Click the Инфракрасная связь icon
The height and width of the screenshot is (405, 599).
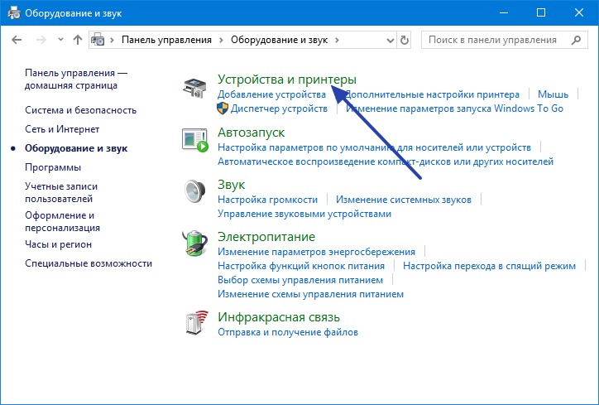[x=196, y=323]
